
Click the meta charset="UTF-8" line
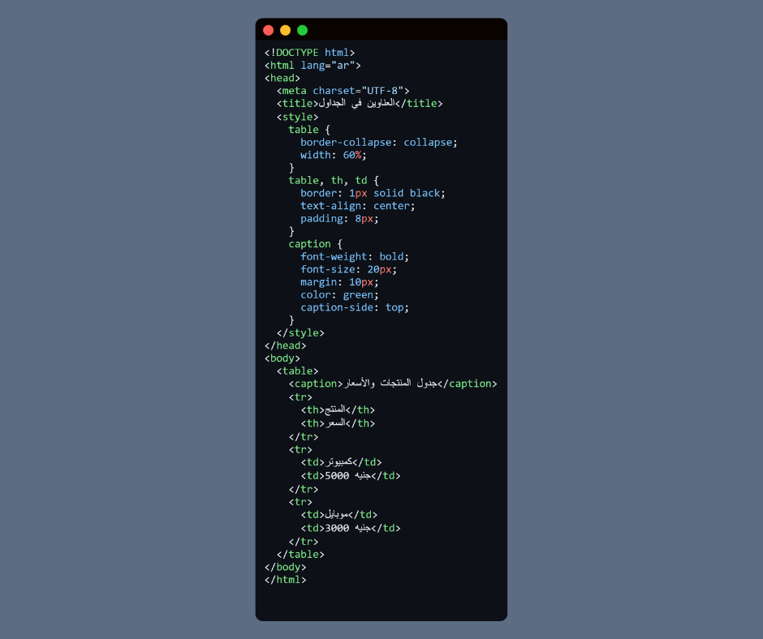point(343,91)
